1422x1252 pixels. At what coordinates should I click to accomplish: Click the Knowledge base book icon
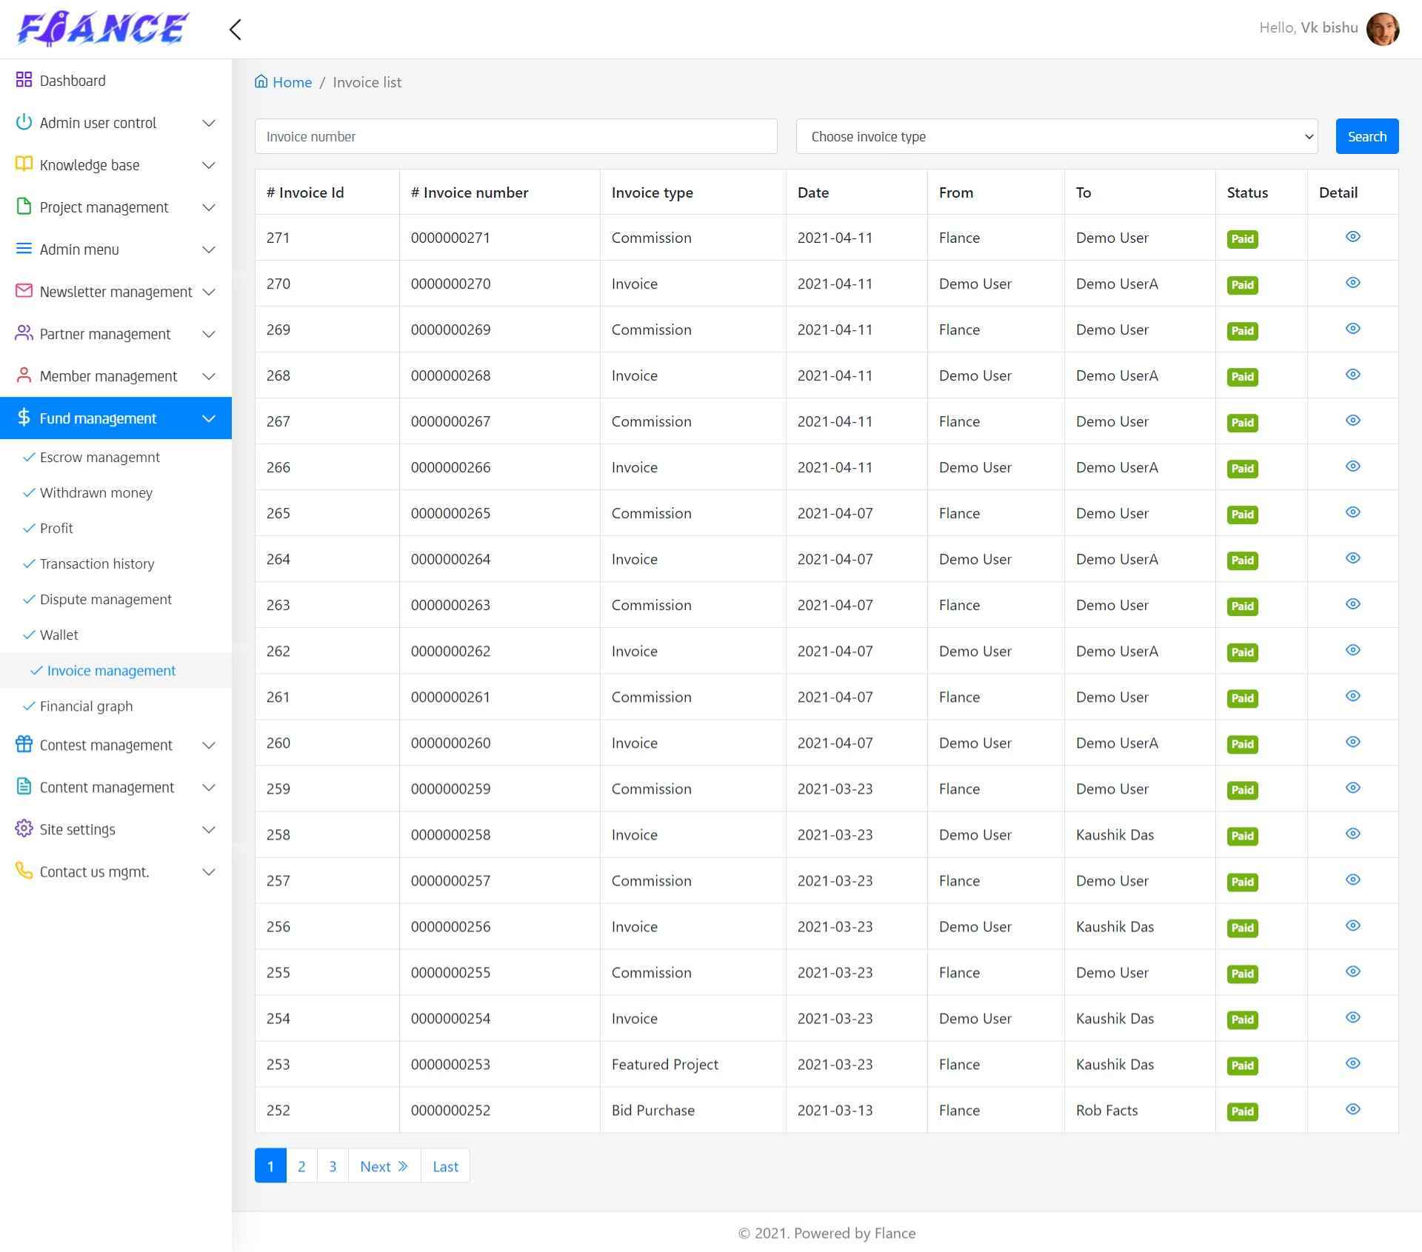coord(24,164)
